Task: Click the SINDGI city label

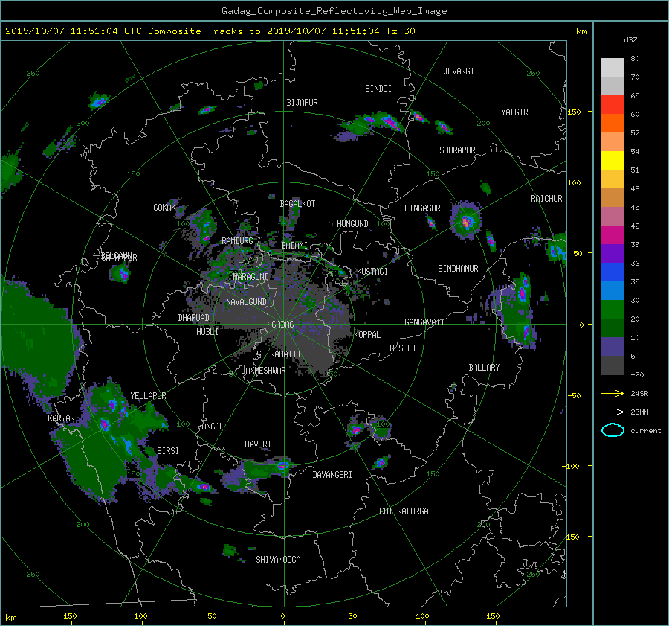Action: [378, 89]
